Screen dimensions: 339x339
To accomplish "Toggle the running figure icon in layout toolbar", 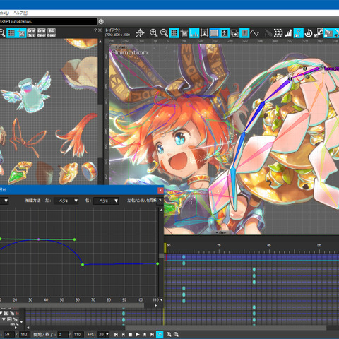I will point(225,33).
